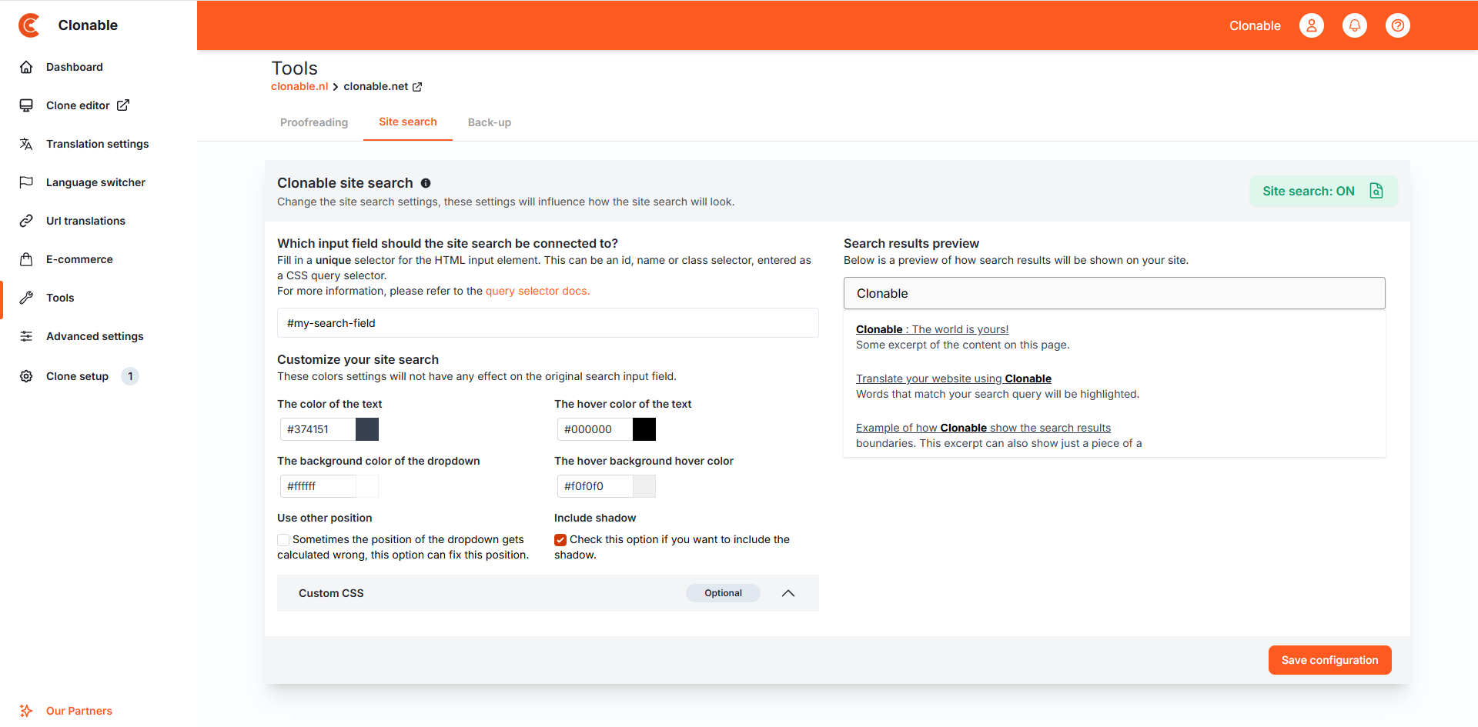Viewport: 1478px width, 727px height.
Task: Toggle the Site search: ON button
Action: [1323, 191]
